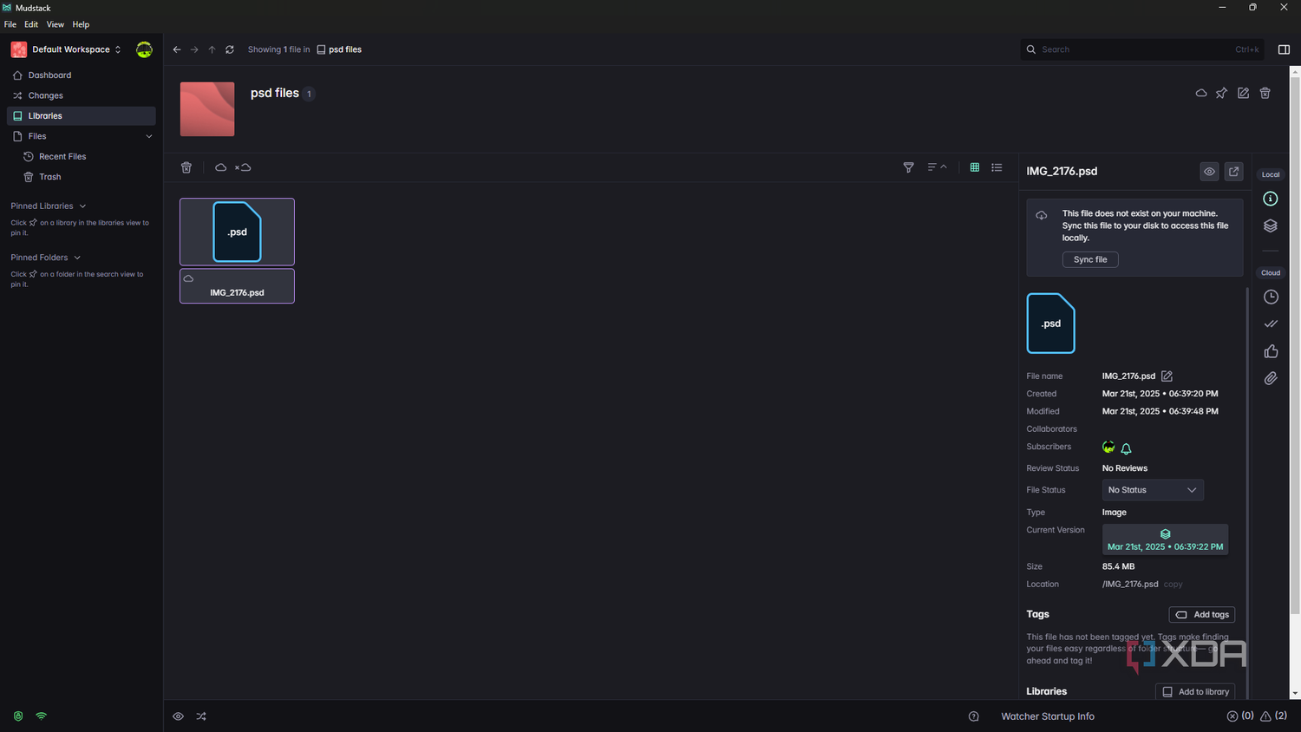This screenshot has height=732, width=1301.
Task: Select Libraries in the sidebar
Action: (82, 116)
